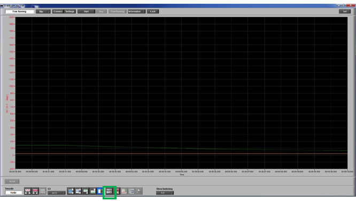Click the Connect button
Image resolution: width=356 pixels, height=201 pixels.
(58, 11)
